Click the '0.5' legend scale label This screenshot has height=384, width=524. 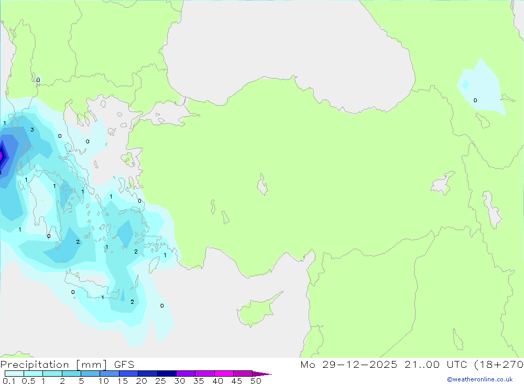click(28, 381)
